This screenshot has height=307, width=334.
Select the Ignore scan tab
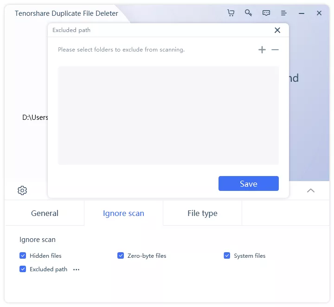click(x=123, y=213)
